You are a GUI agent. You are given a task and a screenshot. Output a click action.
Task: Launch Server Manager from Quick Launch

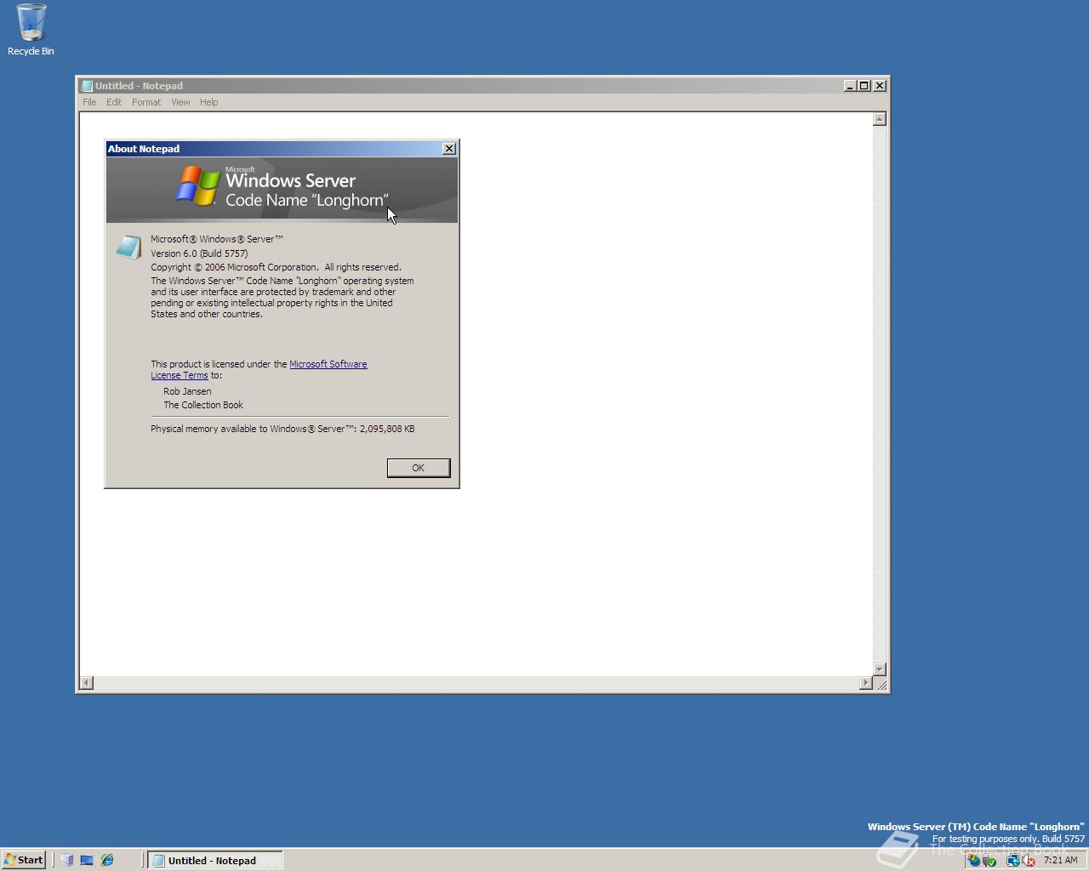click(67, 860)
